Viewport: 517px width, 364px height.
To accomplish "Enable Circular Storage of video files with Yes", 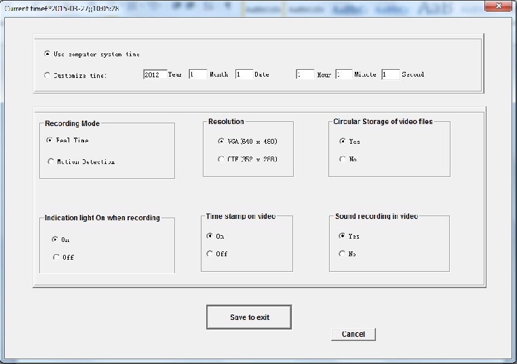I will [x=343, y=141].
